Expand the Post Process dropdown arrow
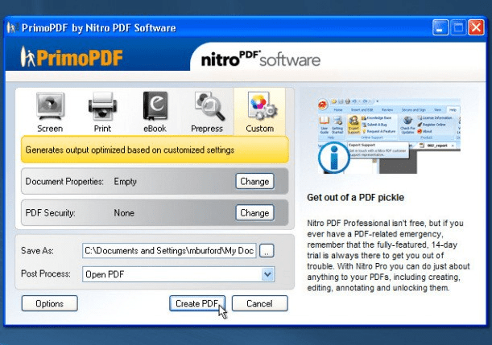The width and height of the screenshot is (492, 345). click(267, 274)
